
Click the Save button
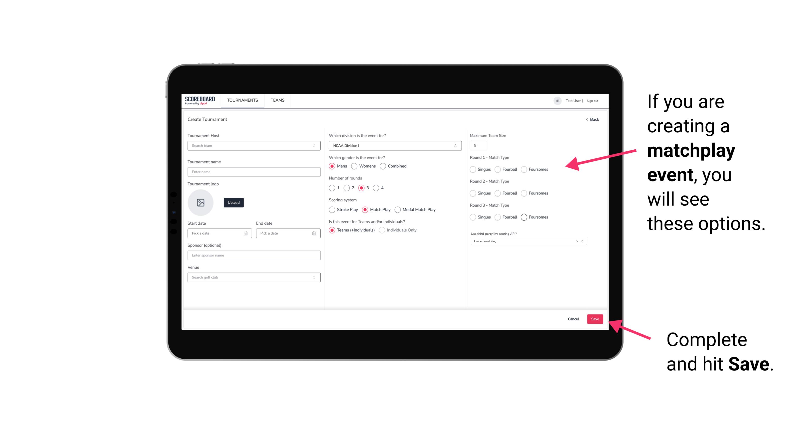[x=596, y=318]
